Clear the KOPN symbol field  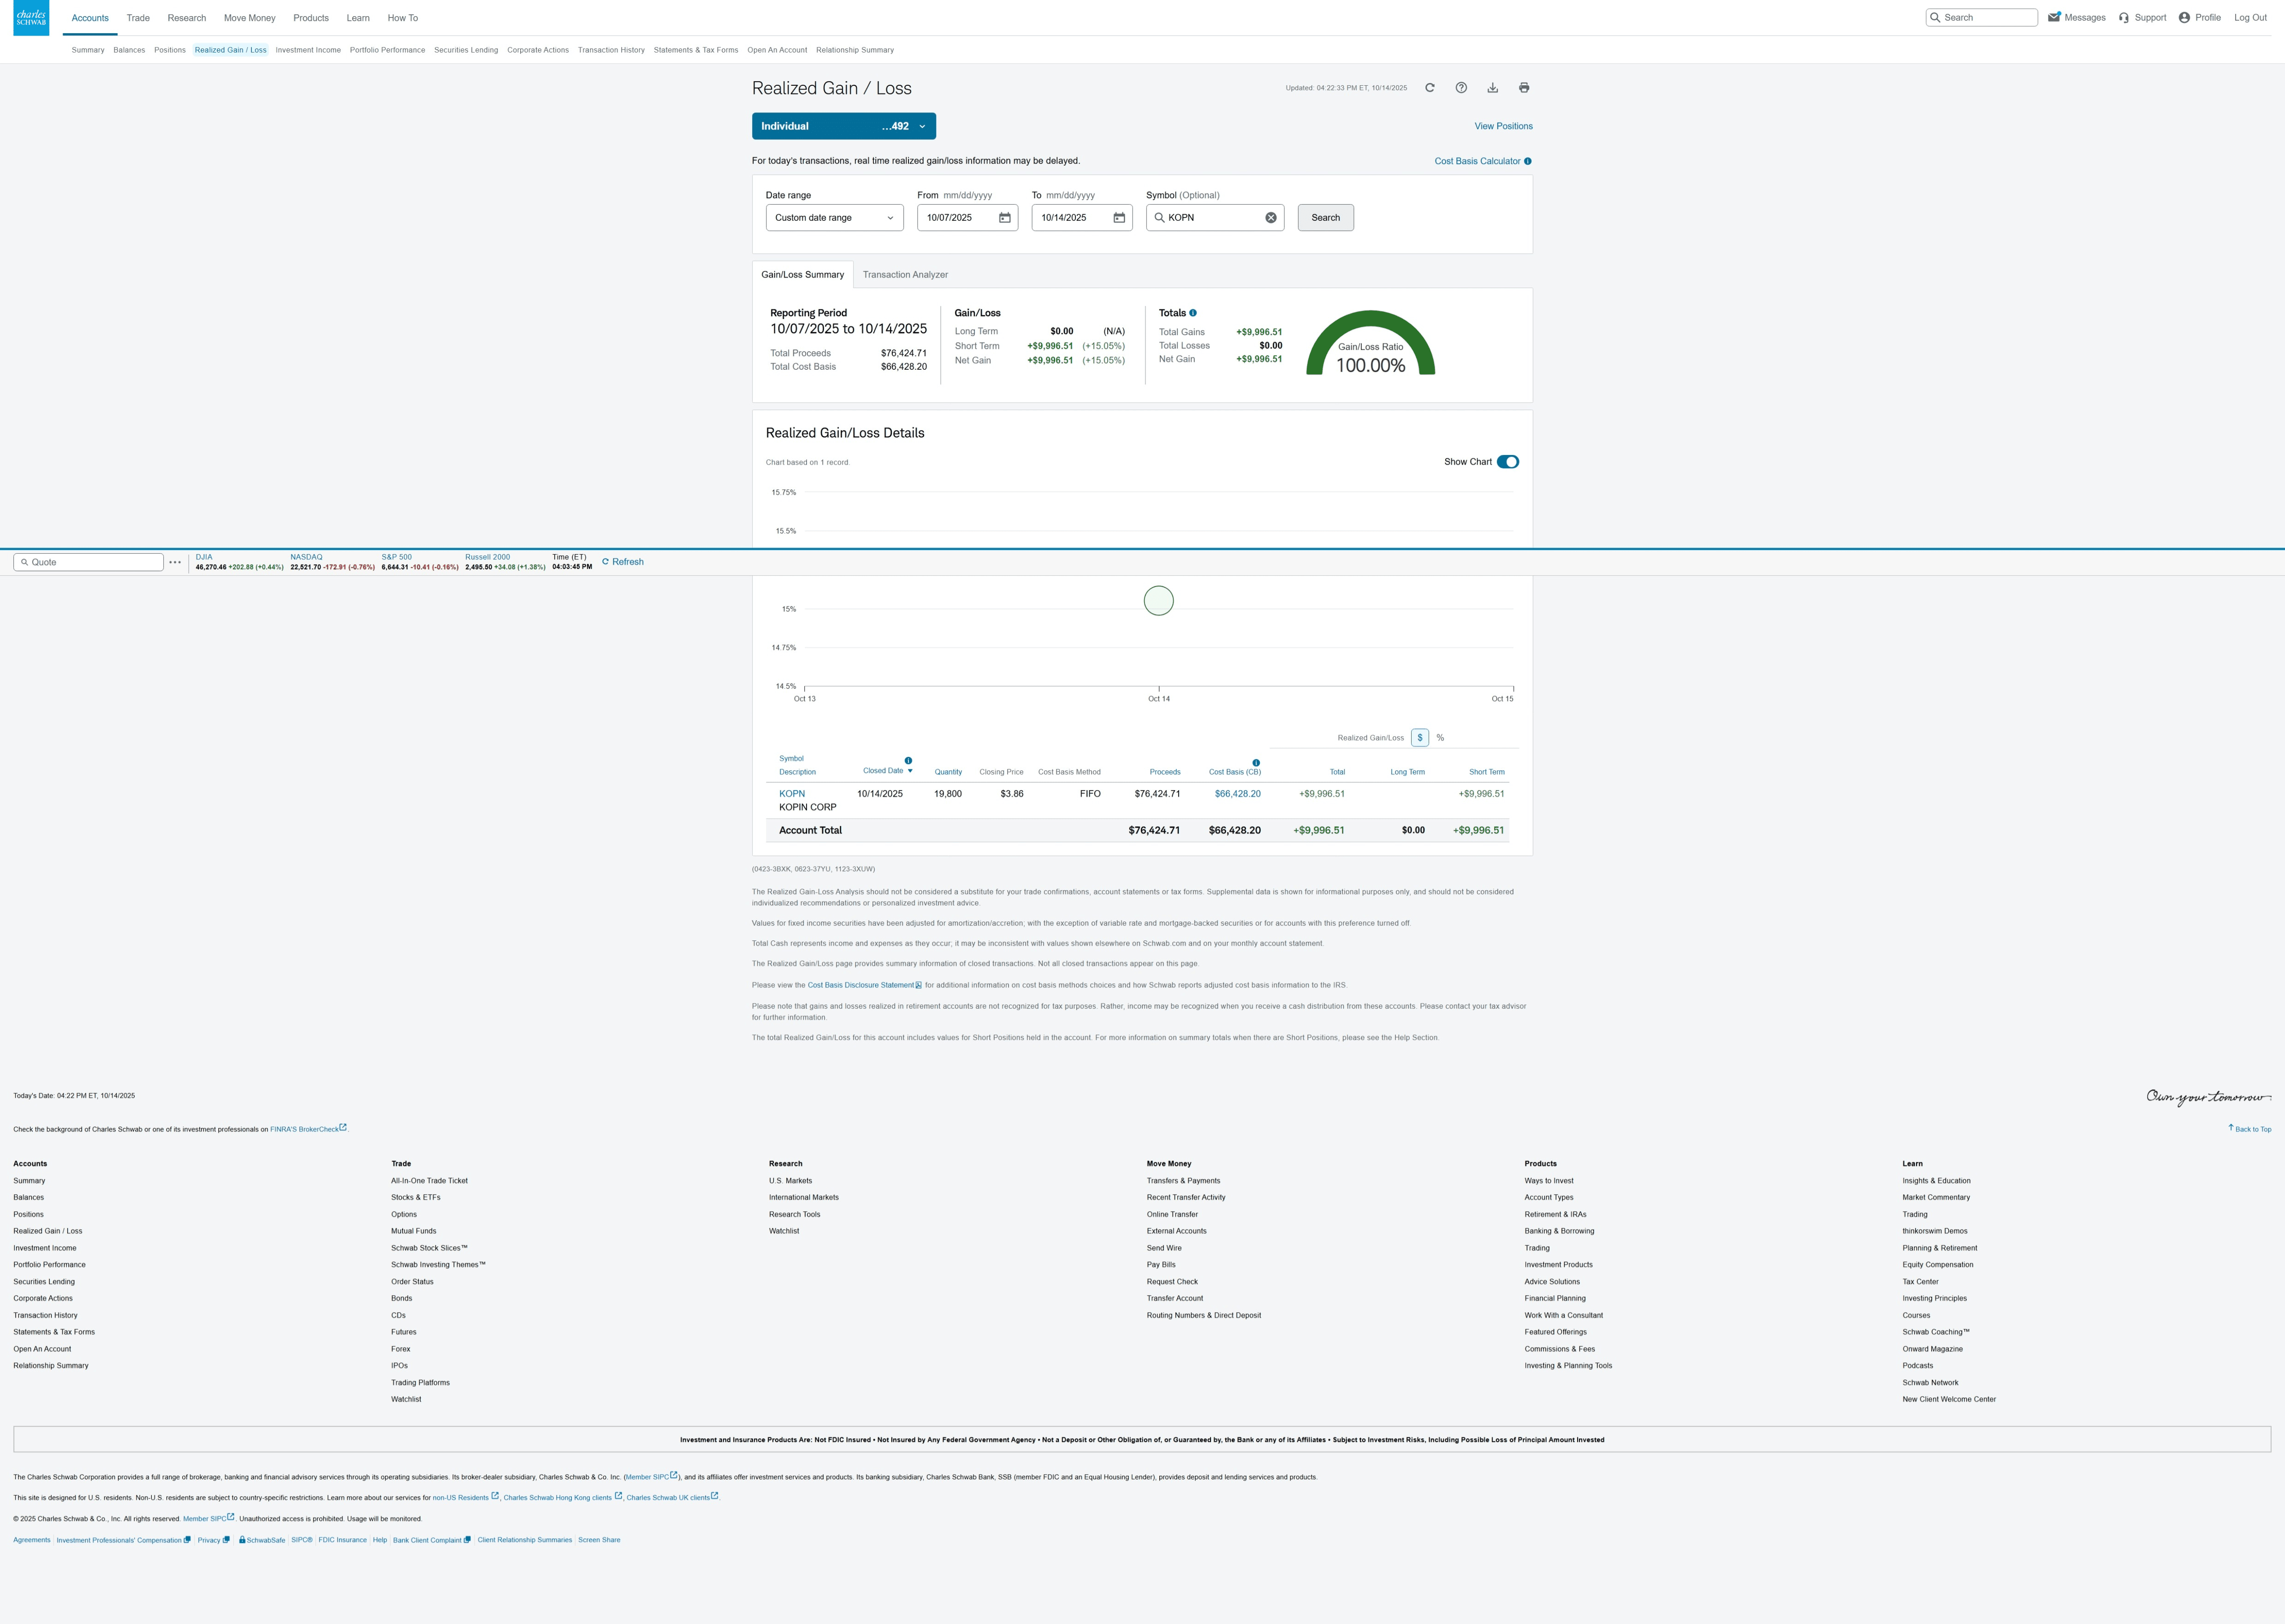tap(1270, 218)
